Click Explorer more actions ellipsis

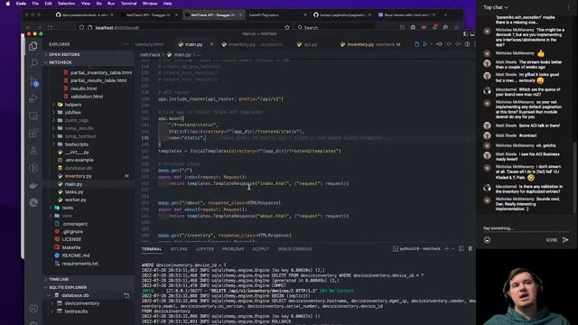coord(126,44)
